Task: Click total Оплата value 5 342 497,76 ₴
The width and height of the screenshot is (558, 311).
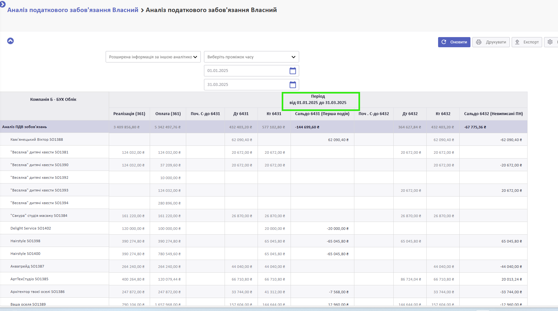Action: [167, 127]
